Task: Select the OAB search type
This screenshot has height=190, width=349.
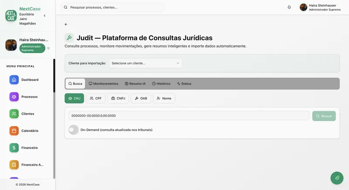Action: coord(141,98)
